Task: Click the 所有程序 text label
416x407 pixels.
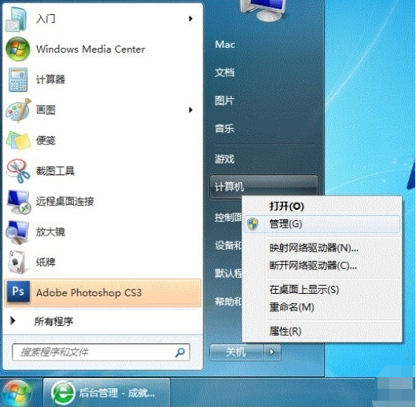Action: tap(53, 321)
